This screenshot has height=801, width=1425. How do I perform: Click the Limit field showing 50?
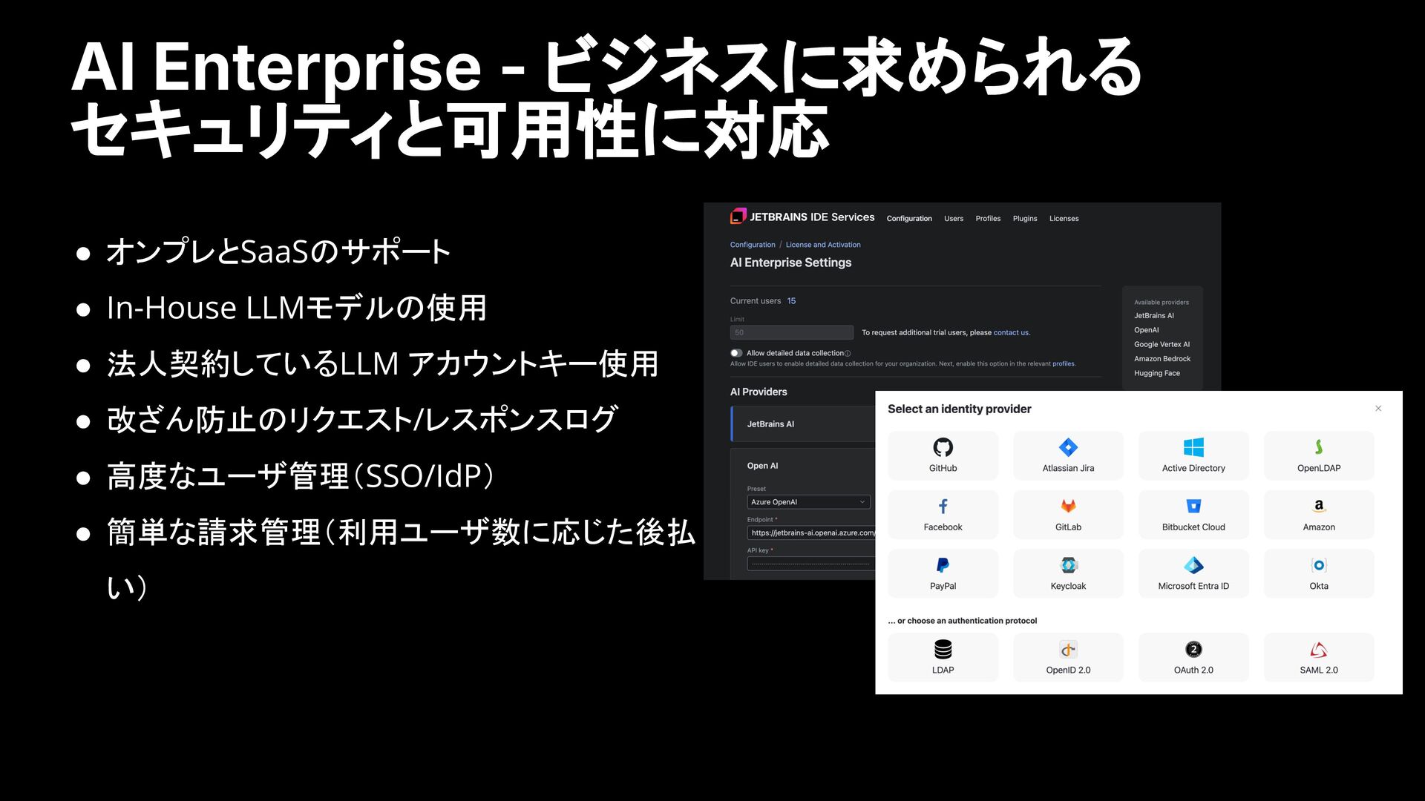(x=791, y=332)
